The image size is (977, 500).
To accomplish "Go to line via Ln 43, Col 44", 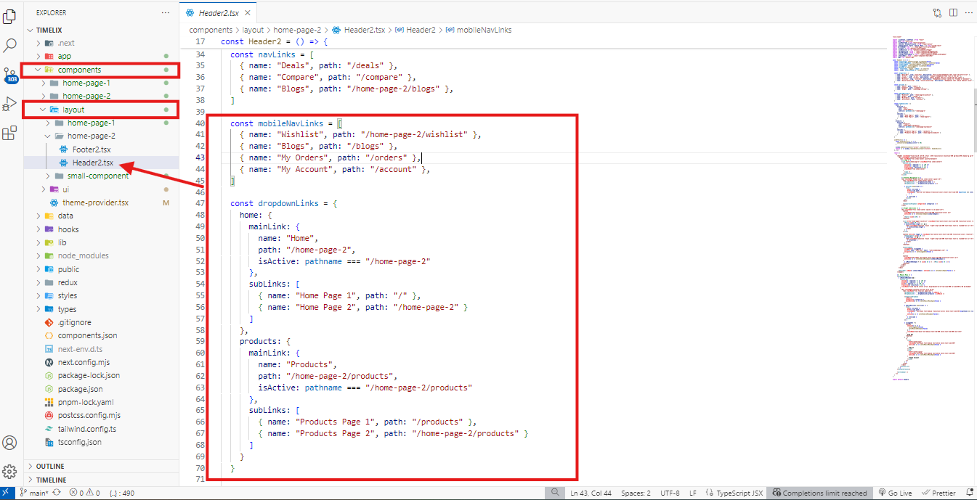I will pos(591,493).
